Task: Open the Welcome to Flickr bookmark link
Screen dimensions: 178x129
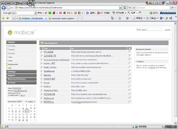Action: click(x=51, y=91)
